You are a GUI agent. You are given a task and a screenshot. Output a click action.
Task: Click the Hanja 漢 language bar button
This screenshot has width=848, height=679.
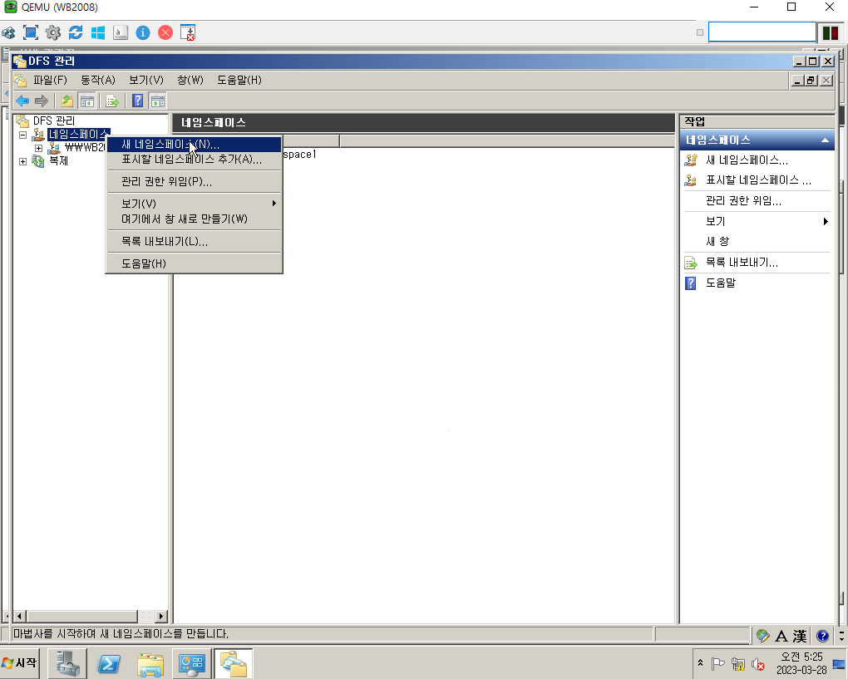coord(800,636)
